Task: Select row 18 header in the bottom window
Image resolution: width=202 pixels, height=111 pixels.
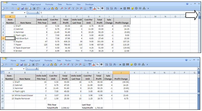Action: [x=2, y=106]
